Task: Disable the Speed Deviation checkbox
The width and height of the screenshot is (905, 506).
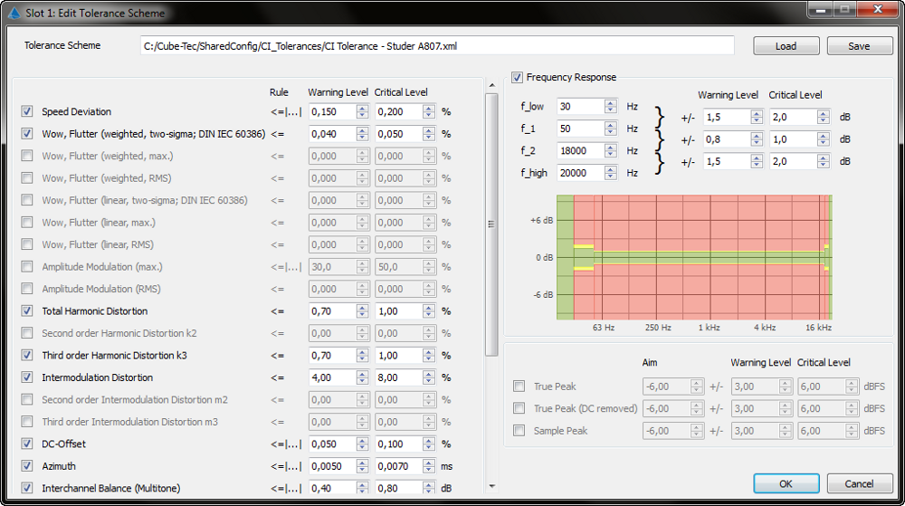Action: 27,111
